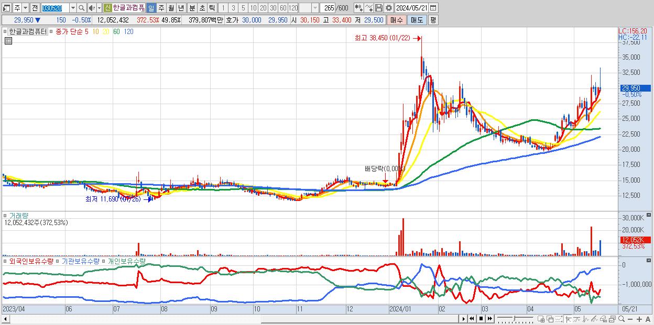This screenshot has height=325, width=654.
Task: Click the interval 10 button
Action: [253, 8]
